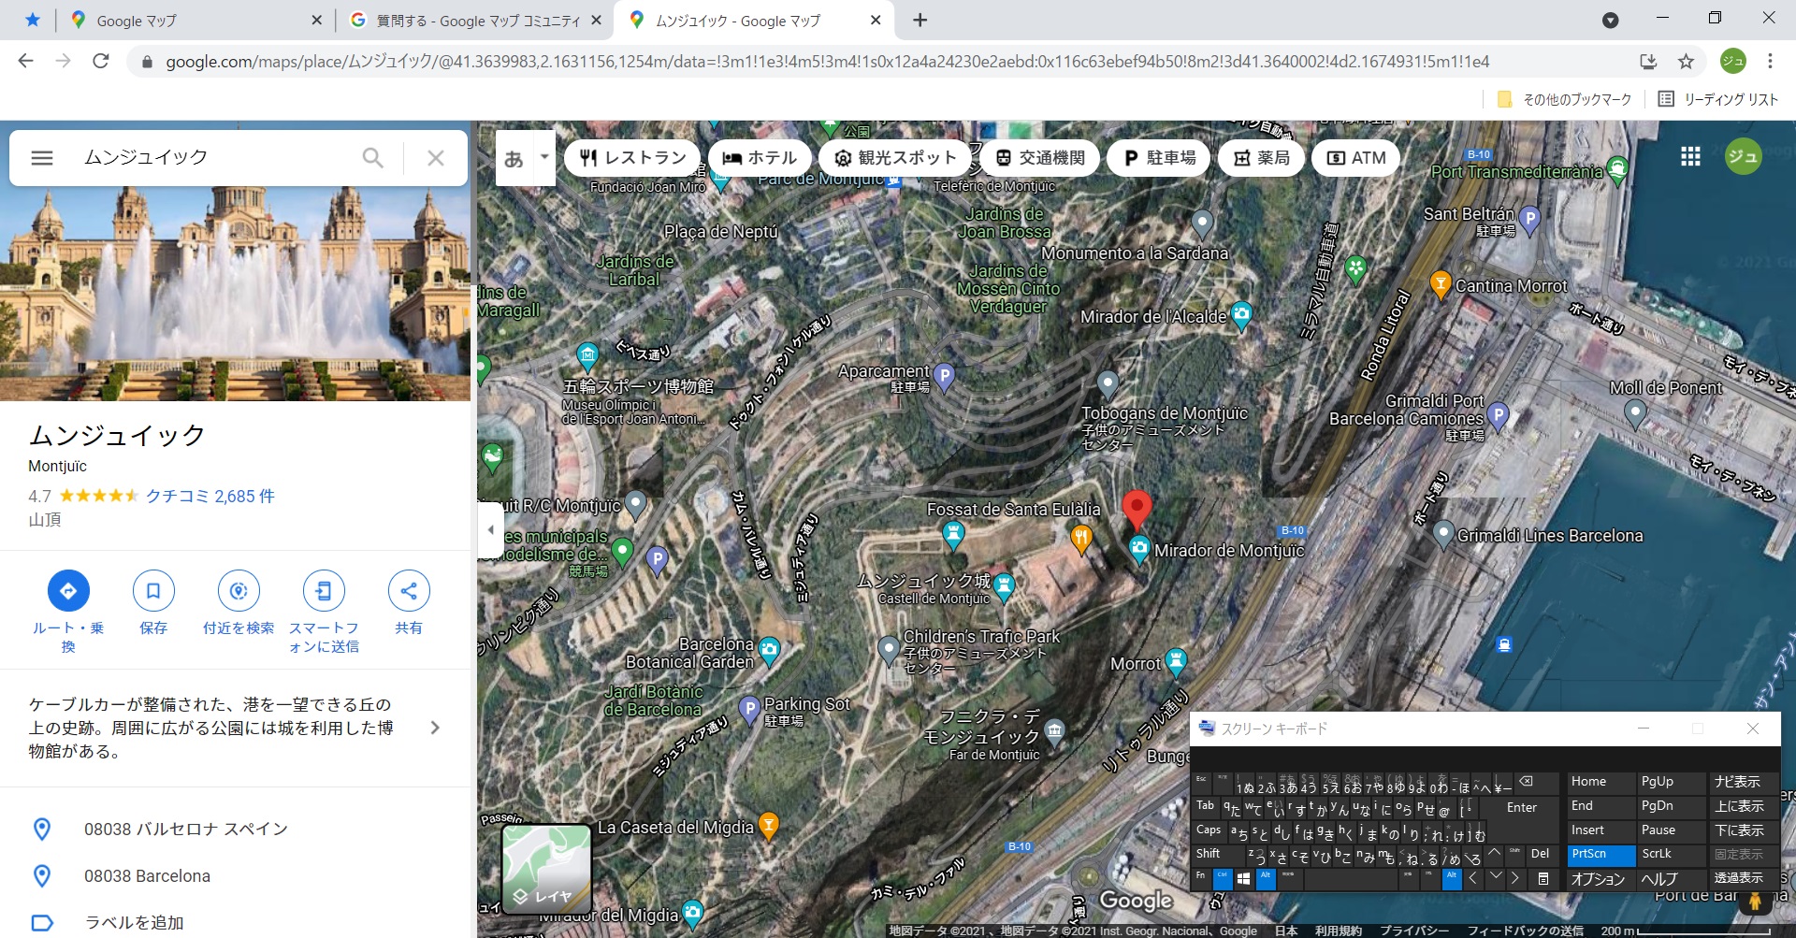Click Port Transmediterrània marker

coord(1617,169)
